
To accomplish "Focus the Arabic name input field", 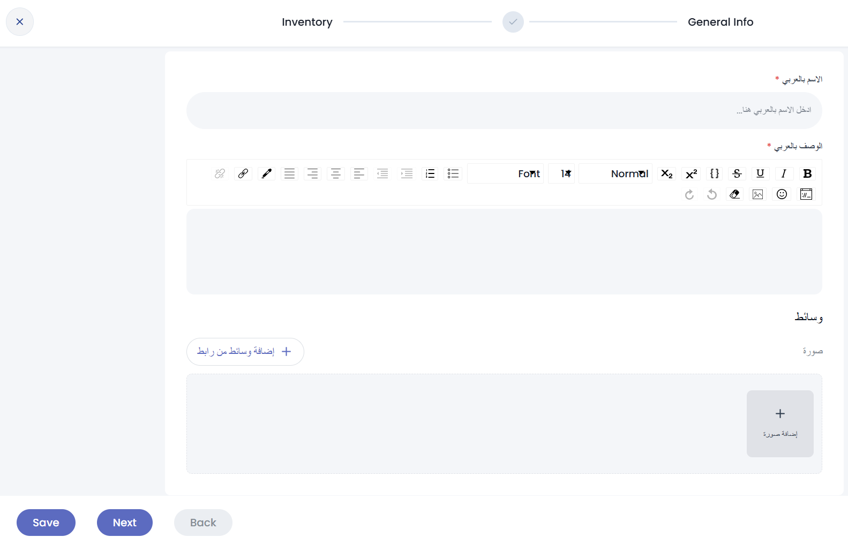I will pos(504,110).
